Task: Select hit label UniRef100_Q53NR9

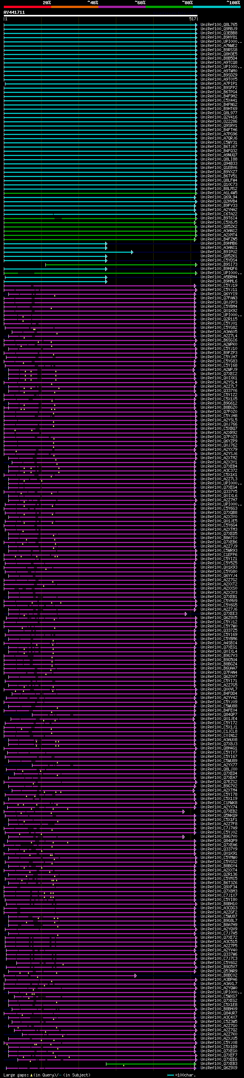Action: tap(219, 971)
